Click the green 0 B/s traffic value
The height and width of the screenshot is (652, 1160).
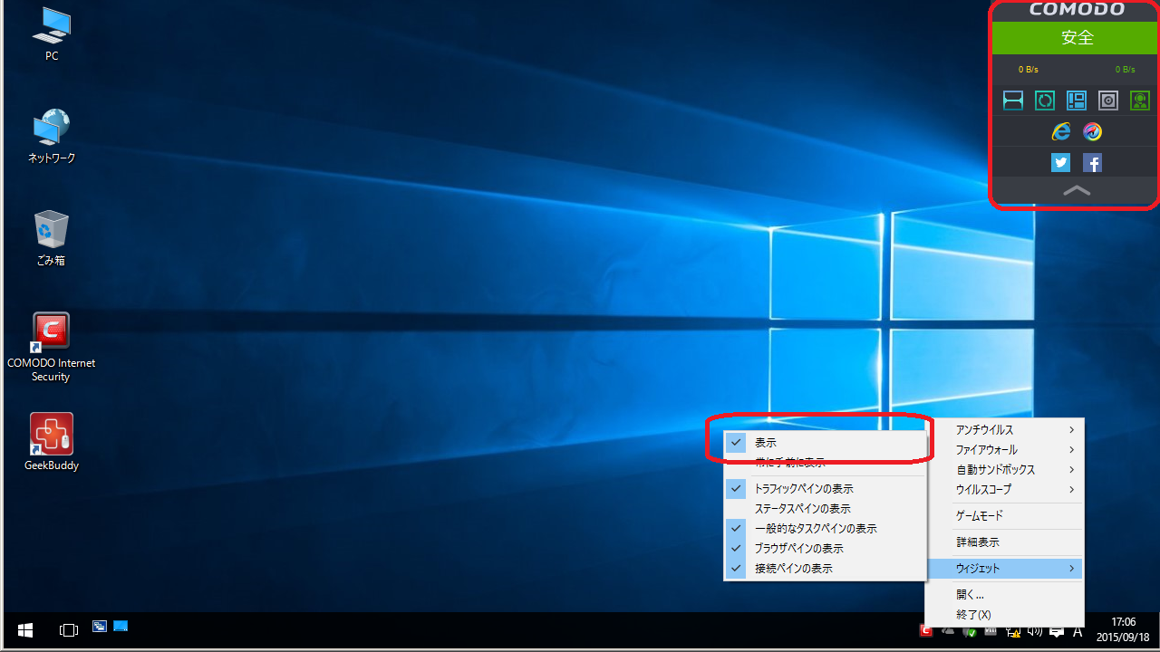[x=1125, y=70]
